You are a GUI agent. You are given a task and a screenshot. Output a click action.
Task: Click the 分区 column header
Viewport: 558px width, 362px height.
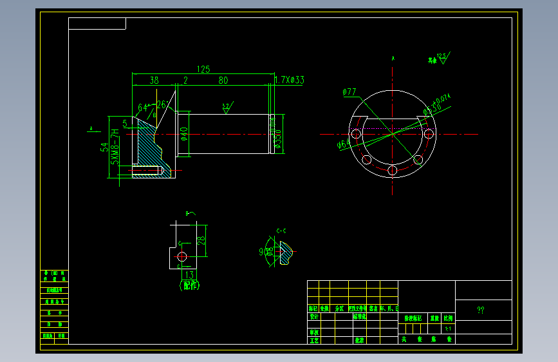point(339,309)
